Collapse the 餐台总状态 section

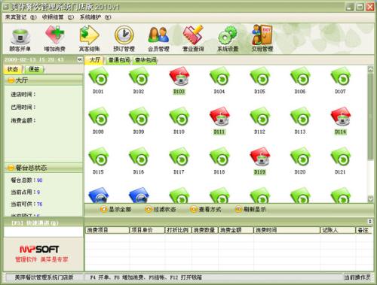(x=11, y=168)
